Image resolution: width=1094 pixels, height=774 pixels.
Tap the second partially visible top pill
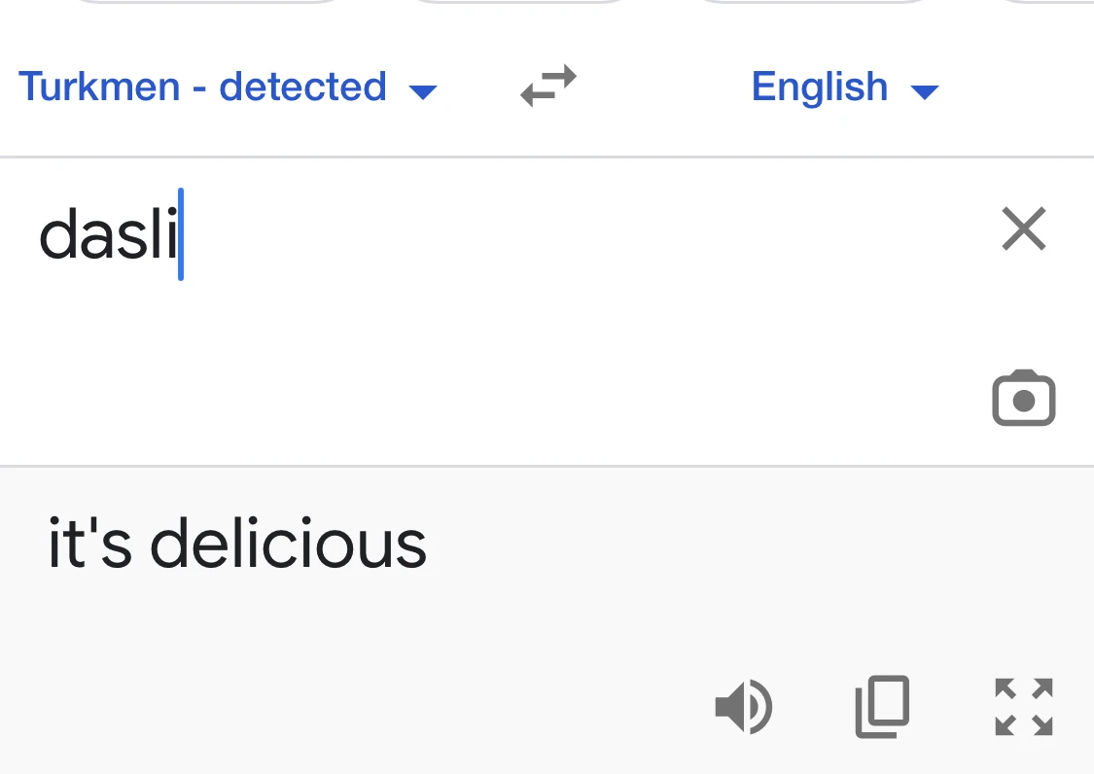tap(520, 2)
